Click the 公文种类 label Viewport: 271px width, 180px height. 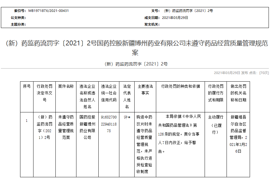click(18, 18)
